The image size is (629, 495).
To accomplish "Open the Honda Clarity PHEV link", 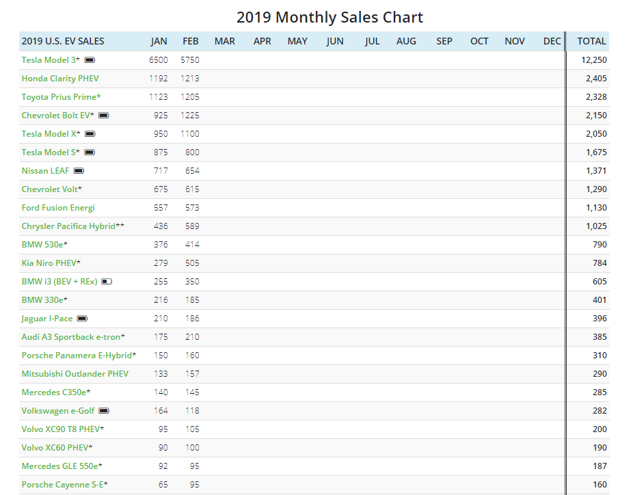I will click(59, 79).
